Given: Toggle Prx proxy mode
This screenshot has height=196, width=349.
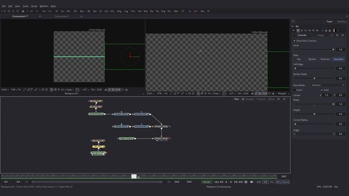Looking at the screenshot, I should 272,182.
